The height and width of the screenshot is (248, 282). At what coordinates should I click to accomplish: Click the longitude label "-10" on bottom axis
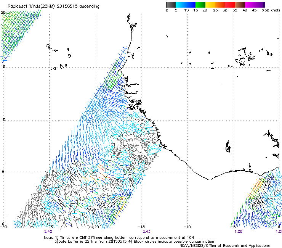[x=187, y=227]
